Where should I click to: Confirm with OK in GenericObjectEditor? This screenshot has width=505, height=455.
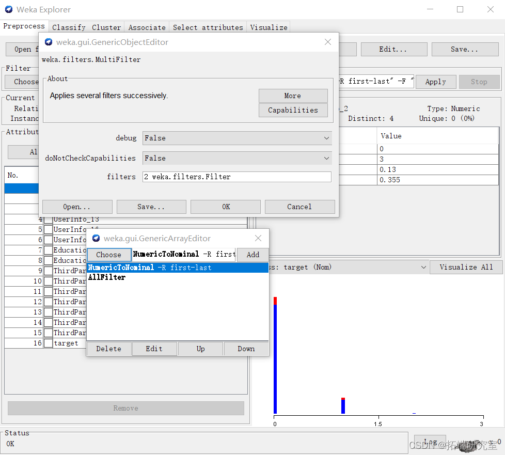tap(226, 207)
